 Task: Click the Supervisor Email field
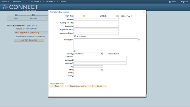click(x=96, y=30)
